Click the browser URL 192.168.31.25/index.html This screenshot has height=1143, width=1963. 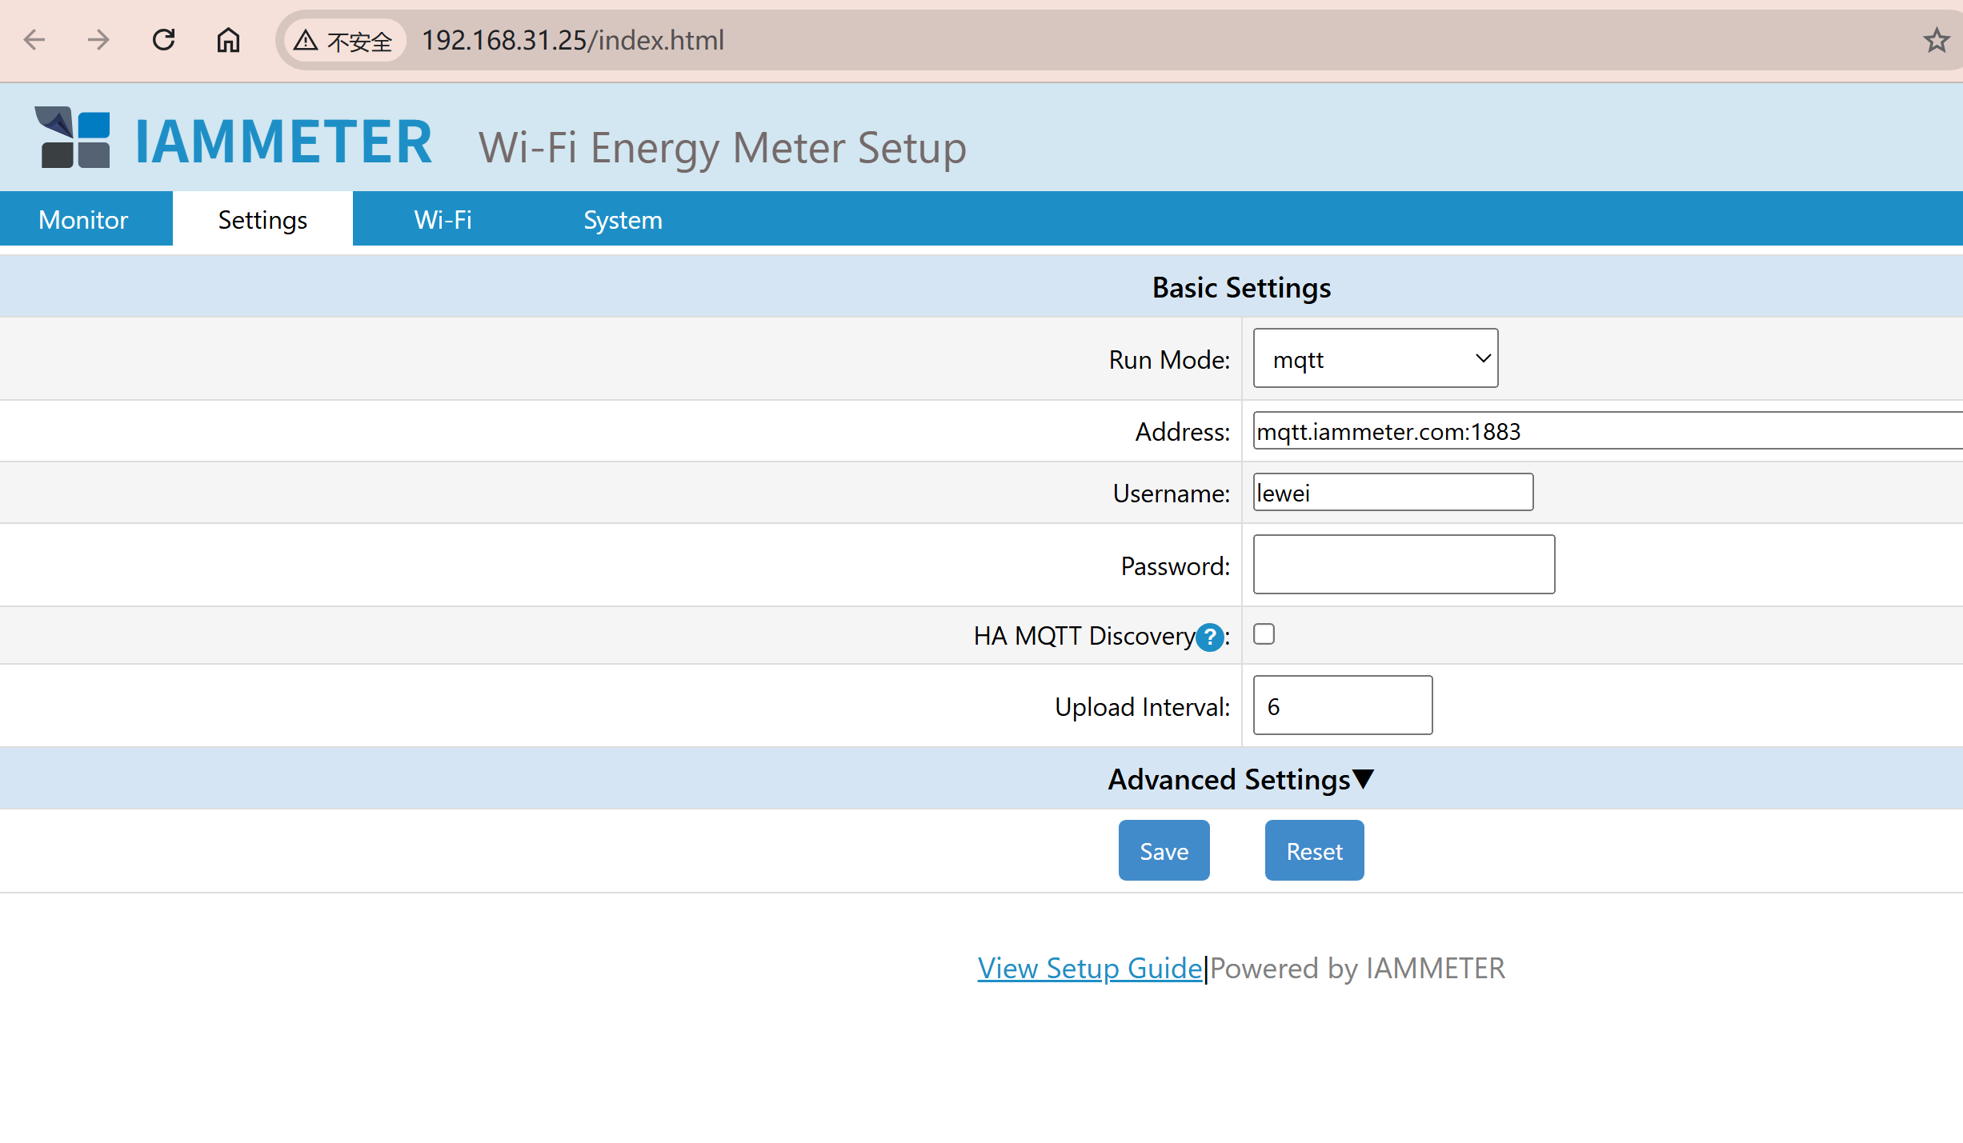tap(573, 40)
